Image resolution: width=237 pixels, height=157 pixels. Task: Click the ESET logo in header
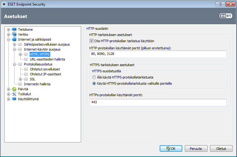click(226, 16)
